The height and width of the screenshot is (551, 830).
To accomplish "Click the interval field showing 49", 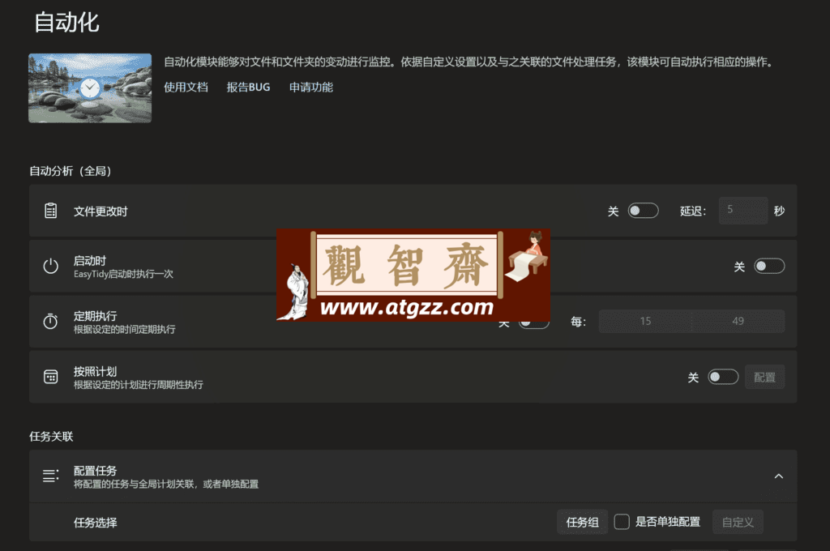I will (738, 322).
